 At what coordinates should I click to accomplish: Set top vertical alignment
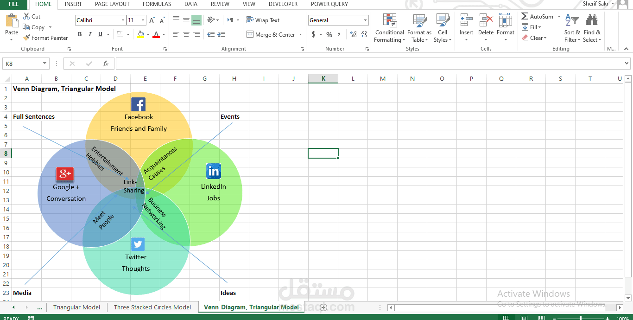point(176,20)
